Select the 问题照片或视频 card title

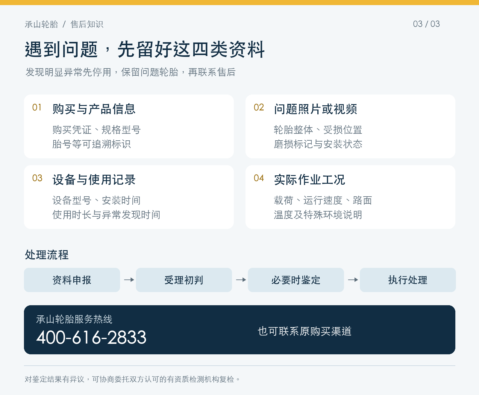[316, 109]
